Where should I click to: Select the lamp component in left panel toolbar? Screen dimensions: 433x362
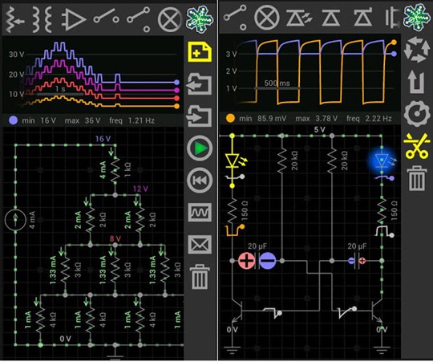pos(169,19)
